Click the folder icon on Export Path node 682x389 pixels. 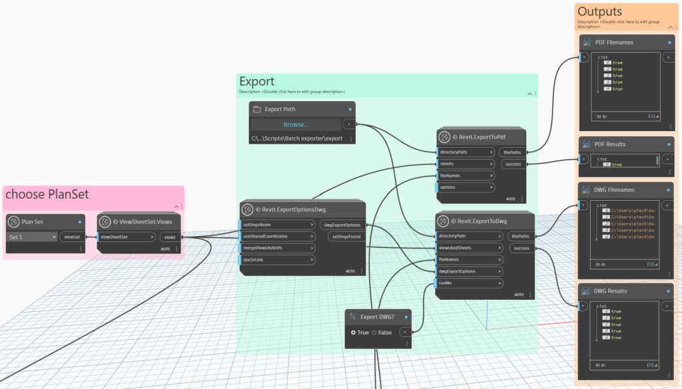[x=257, y=109]
